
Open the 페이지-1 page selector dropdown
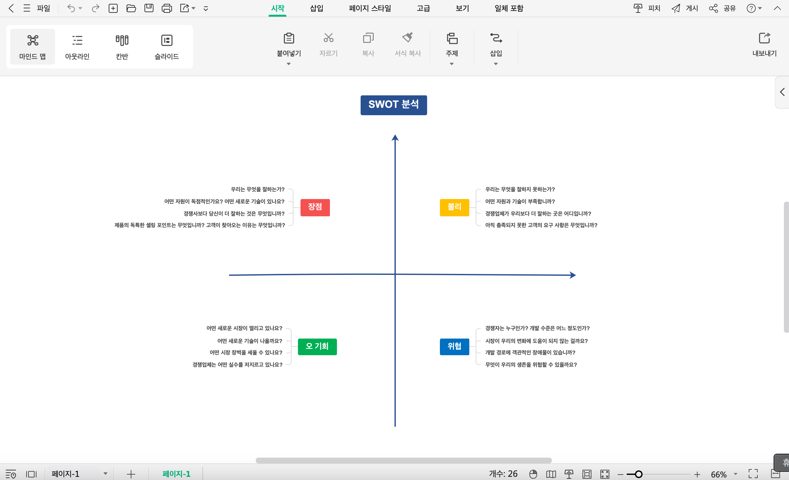[105, 474]
